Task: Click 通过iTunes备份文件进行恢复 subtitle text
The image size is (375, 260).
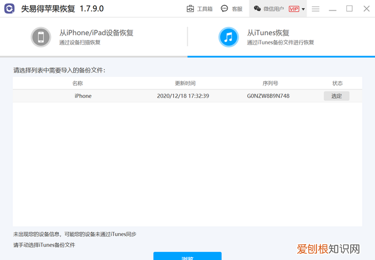Action: [x=280, y=43]
